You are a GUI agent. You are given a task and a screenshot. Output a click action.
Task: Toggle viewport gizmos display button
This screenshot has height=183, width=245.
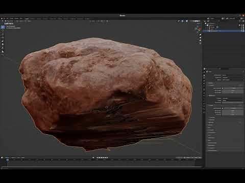(182, 21)
